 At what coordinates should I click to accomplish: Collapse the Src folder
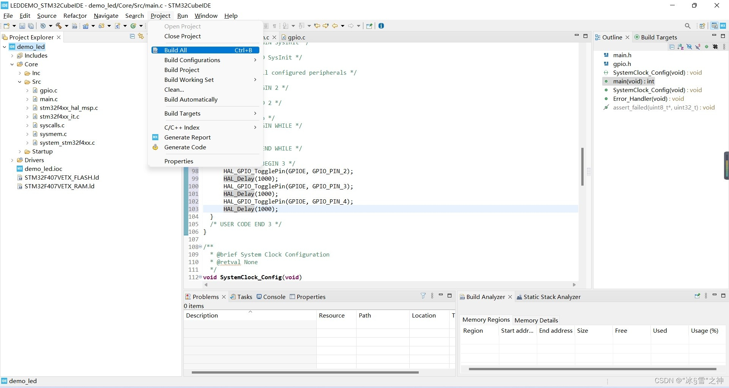pos(20,82)
